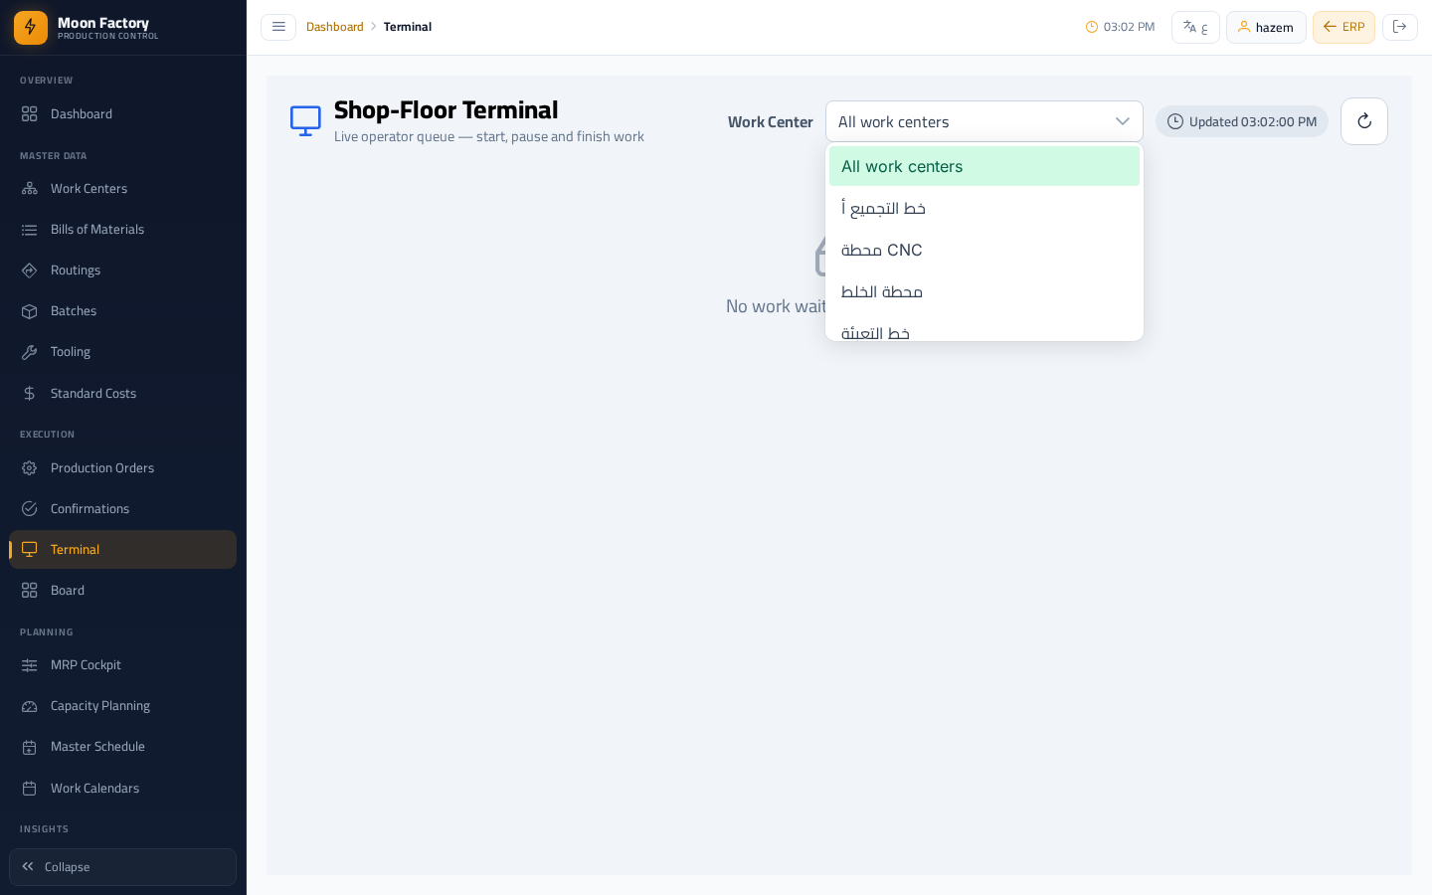The height and width of the screenshot is (895, 1432).
Task: Pick محطة الخلط from the list
Action: [984, 291]
